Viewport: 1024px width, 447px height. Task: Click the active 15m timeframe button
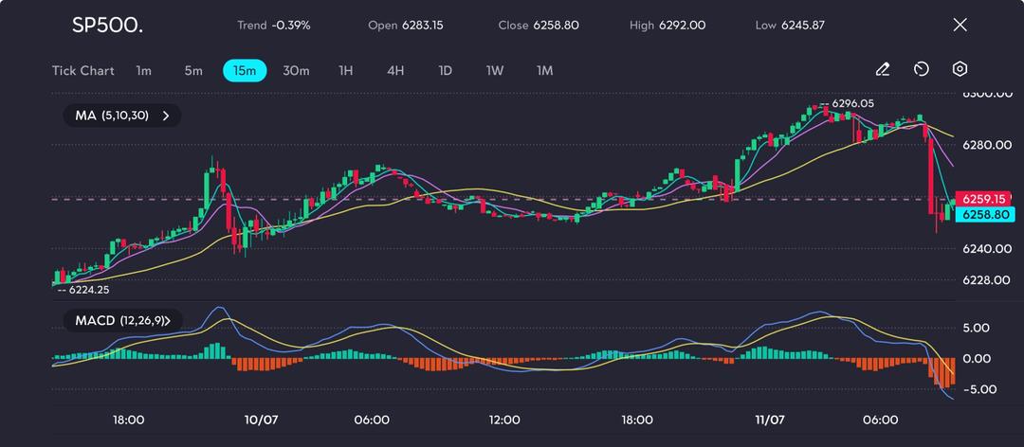point(245,71)
